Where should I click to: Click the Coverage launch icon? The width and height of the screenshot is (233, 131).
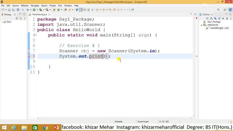click(40, 10)
